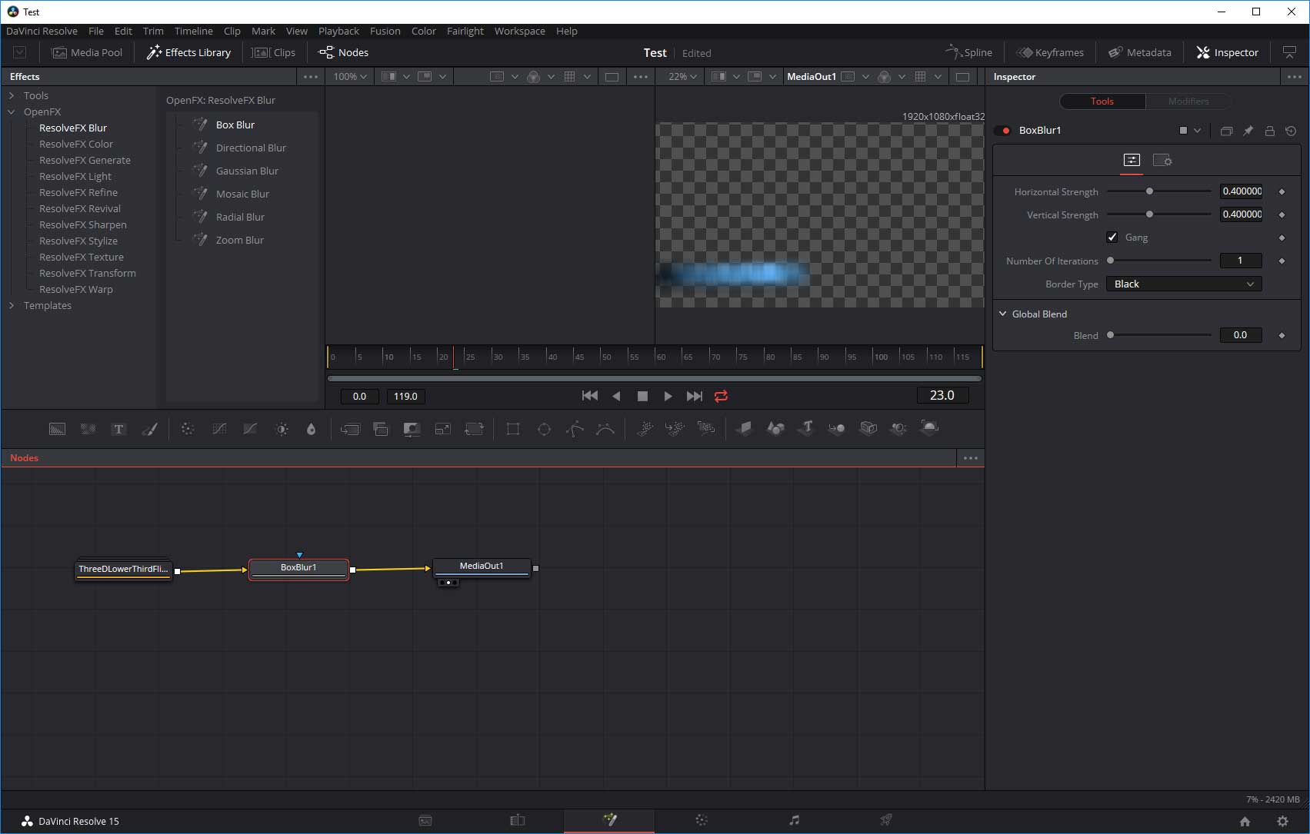Viewport: 1310px width, 834px height.
Task: Add a Background node from the toolbar
Action: (x=58, y=429)
